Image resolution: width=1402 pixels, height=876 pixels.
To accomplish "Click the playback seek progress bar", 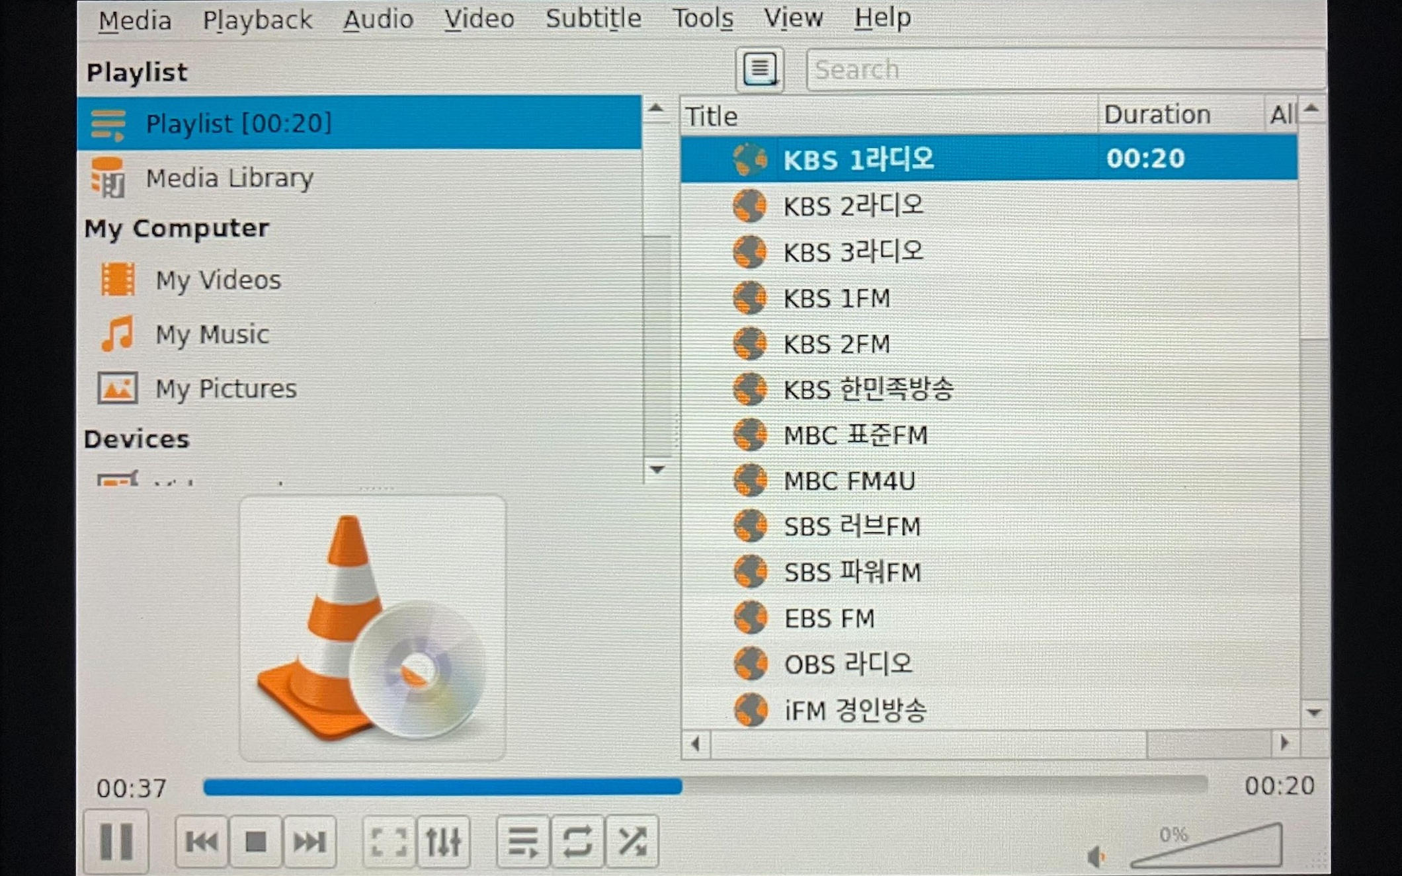I will click(705, 786).
